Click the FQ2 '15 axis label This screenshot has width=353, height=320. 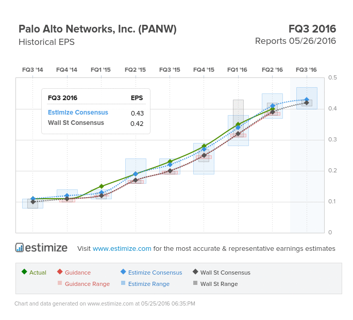coord(136,70)
